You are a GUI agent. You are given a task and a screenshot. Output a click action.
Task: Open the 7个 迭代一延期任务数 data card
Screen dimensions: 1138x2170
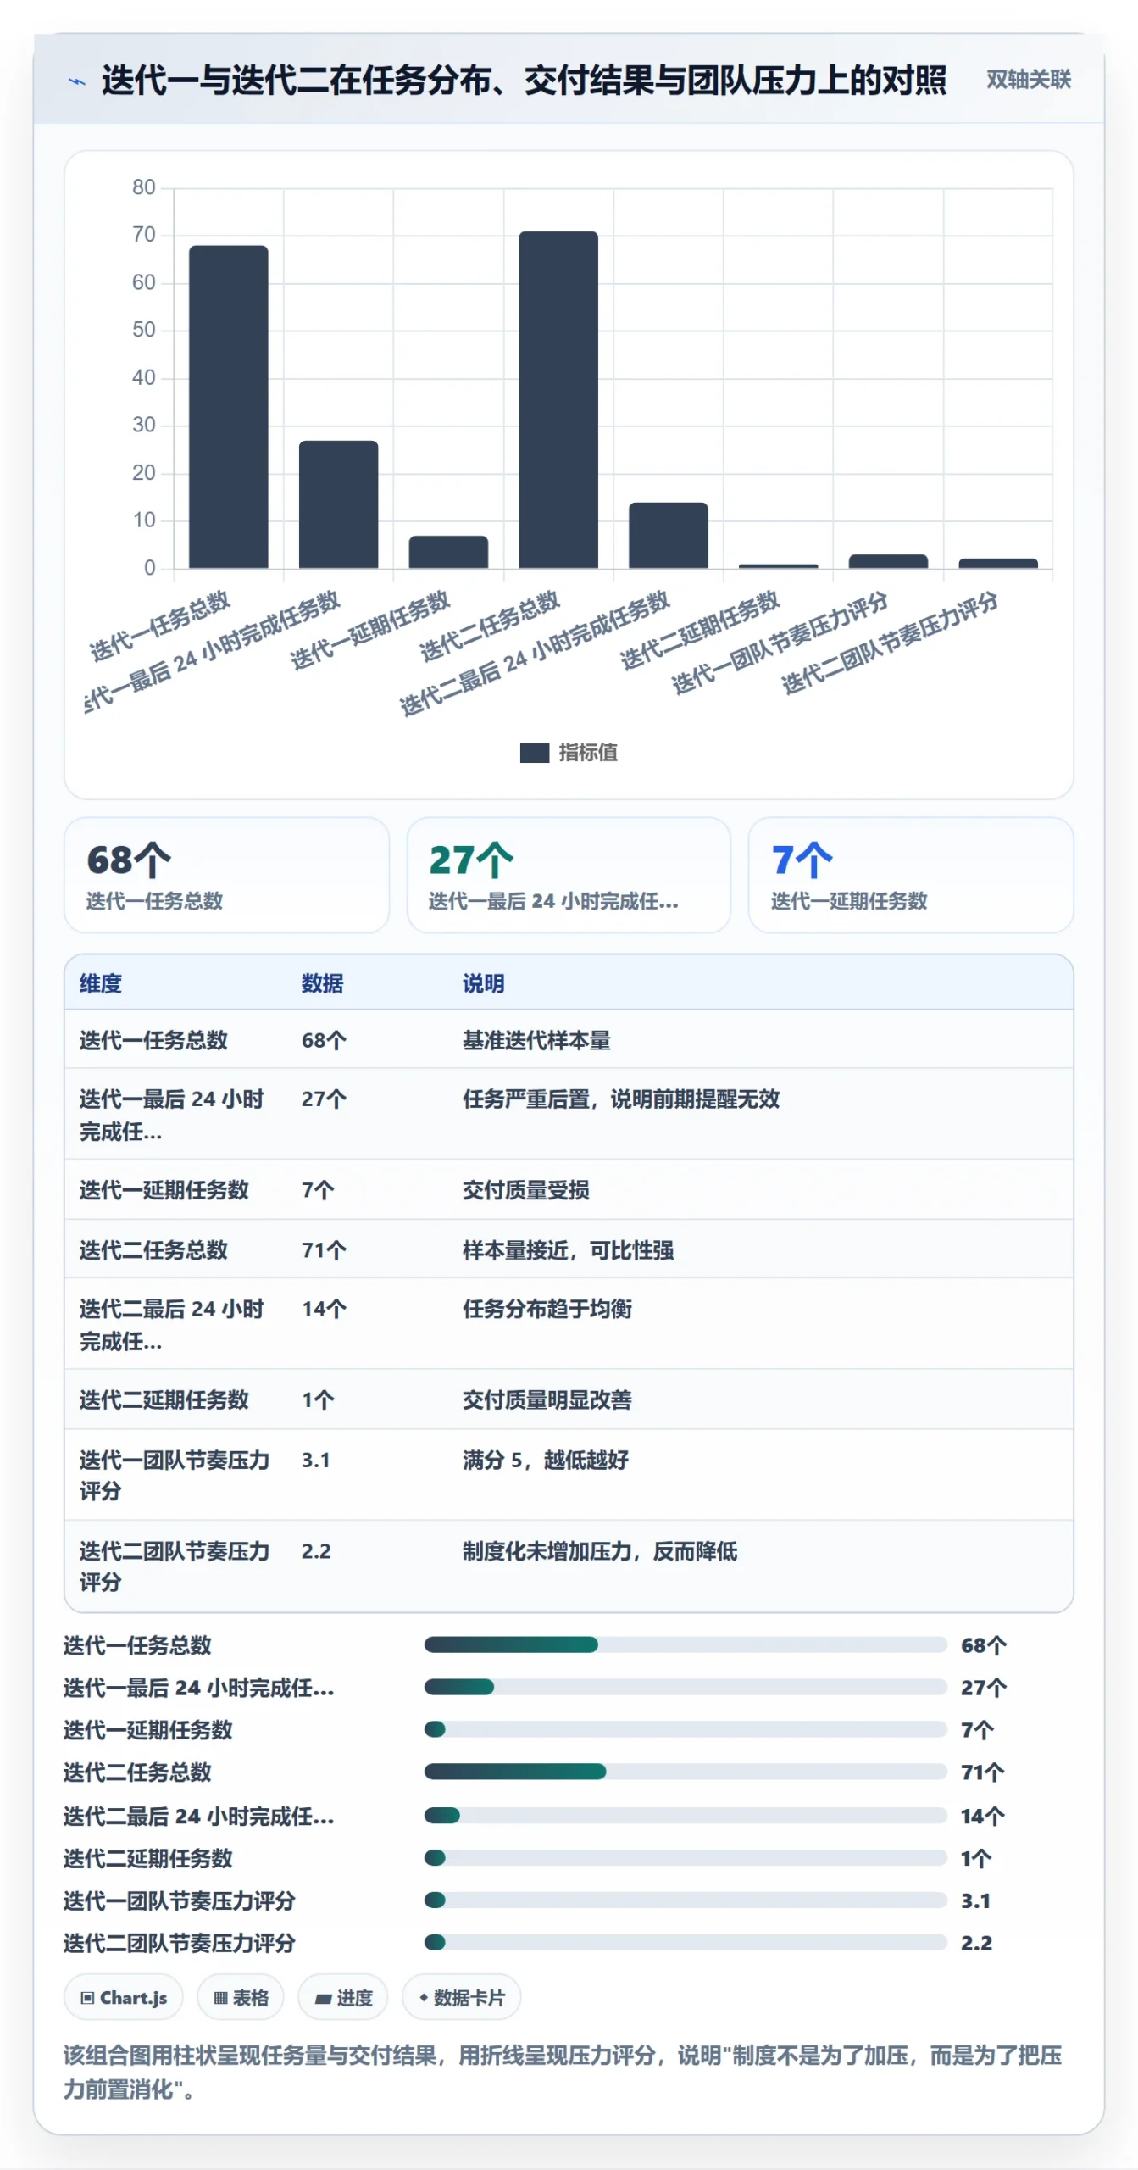[x=911, y=875]
